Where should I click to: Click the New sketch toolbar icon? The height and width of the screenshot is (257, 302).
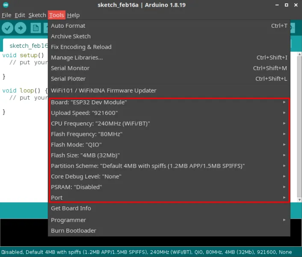click(x=36, y=28)
